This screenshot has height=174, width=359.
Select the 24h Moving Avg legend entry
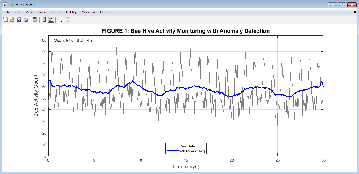[x=192, y=151]
